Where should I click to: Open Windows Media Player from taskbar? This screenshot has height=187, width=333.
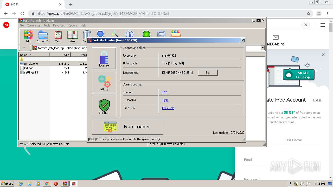[38, 184]
